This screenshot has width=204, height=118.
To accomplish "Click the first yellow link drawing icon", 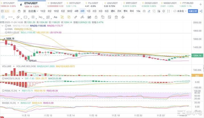I will coord(62,17).
